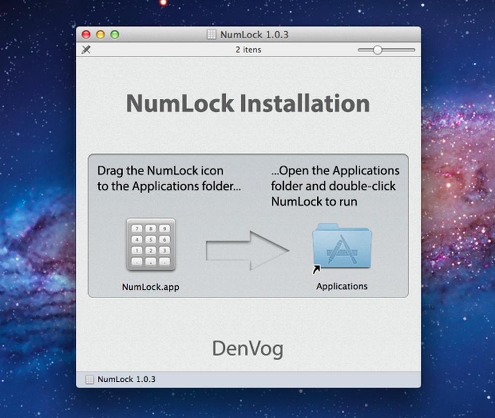Click the NumLock icon in the title bar

(x=211, y=34)
